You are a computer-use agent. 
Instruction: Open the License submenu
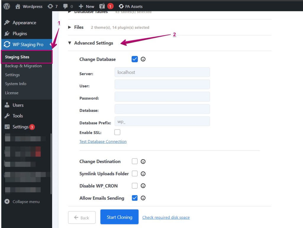click(x=12, y=93)
